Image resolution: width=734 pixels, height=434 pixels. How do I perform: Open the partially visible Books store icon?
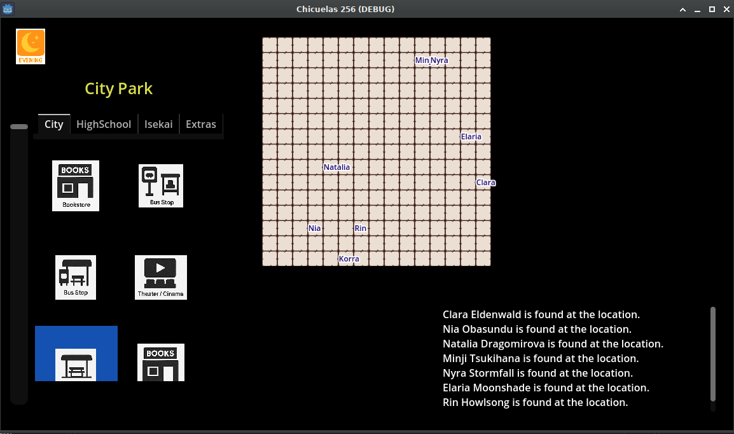coord(160,362)
